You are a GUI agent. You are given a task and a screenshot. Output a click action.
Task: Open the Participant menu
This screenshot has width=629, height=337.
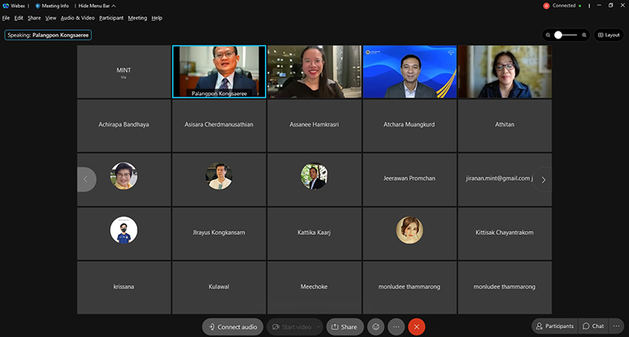coord(111,17)
